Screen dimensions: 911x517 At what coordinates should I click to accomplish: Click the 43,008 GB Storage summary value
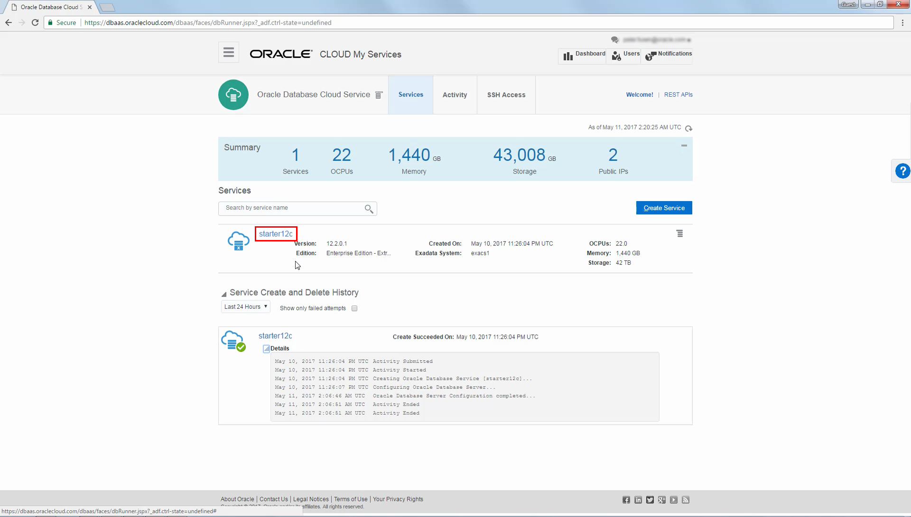coord(524,155)
